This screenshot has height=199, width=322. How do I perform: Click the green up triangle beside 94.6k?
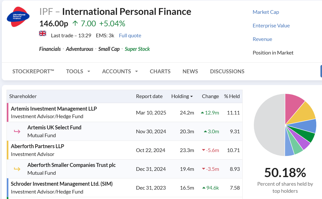204,188
